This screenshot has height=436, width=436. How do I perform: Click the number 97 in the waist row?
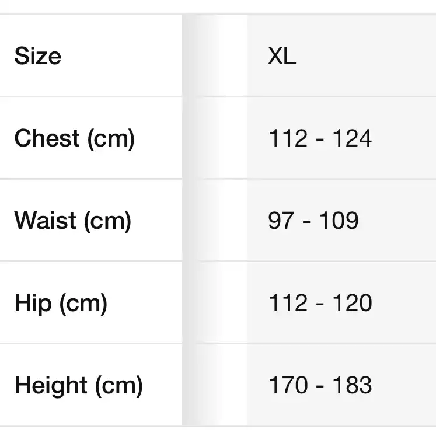tap(281, 221)
